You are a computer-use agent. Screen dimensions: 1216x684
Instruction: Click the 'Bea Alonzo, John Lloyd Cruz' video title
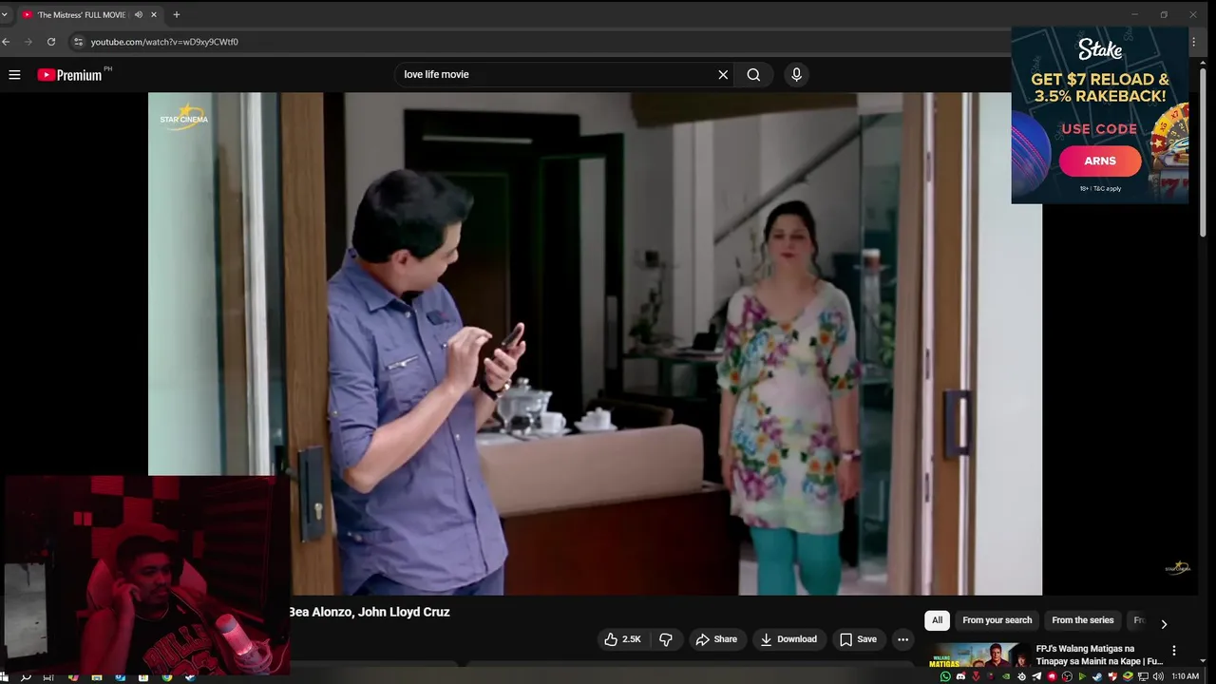point(370,612)
